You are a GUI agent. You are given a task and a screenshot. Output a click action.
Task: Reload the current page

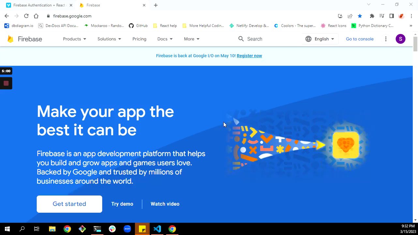click(26, 16)
